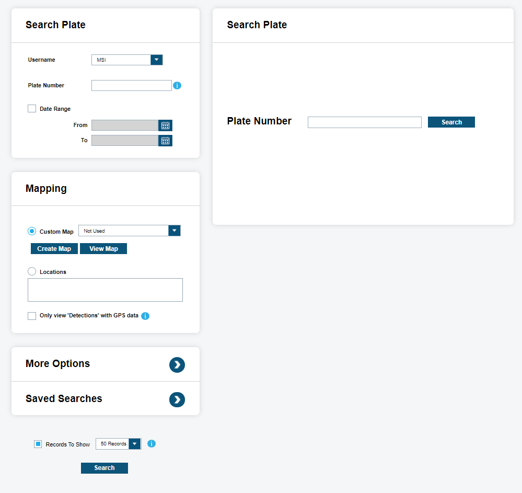Enable the Date Range checkbox
This screenshot has width=522, height=493.
(x=32, y=109)
